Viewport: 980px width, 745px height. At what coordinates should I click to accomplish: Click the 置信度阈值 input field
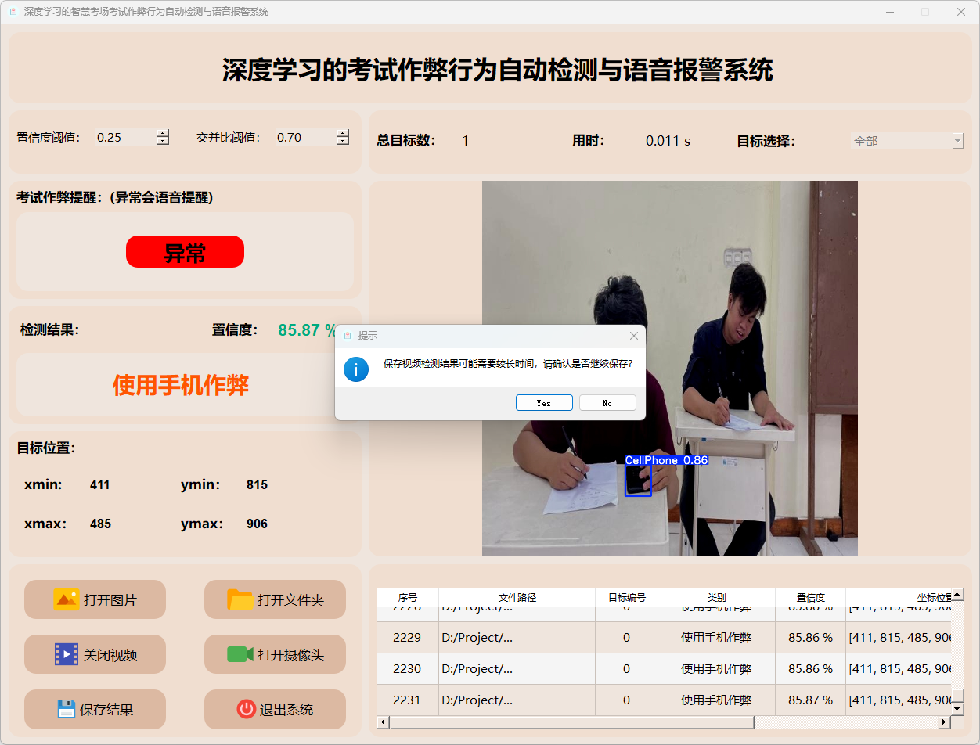point(124,138)
